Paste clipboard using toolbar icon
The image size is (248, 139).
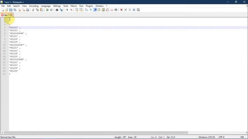pyautogui.click(x=41, y=10)
